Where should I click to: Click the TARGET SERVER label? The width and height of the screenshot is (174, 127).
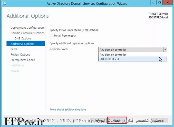click(x=158, y=14)
